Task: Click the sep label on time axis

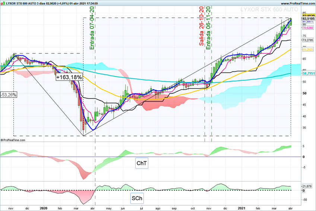Action: (x=174, y=208)
